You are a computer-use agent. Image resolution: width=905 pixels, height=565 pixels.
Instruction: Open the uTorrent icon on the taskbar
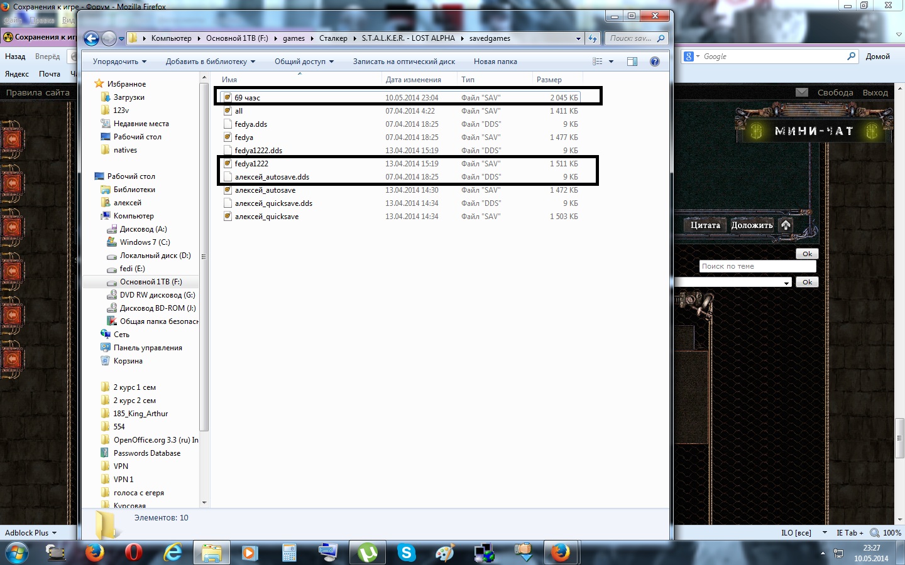click(368, 553)
